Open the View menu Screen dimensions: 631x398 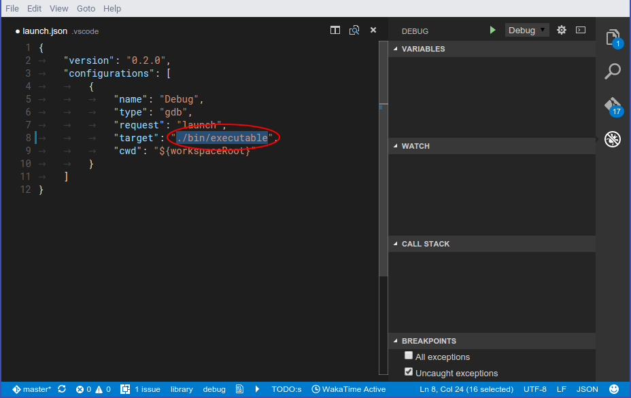click(58, 8)
